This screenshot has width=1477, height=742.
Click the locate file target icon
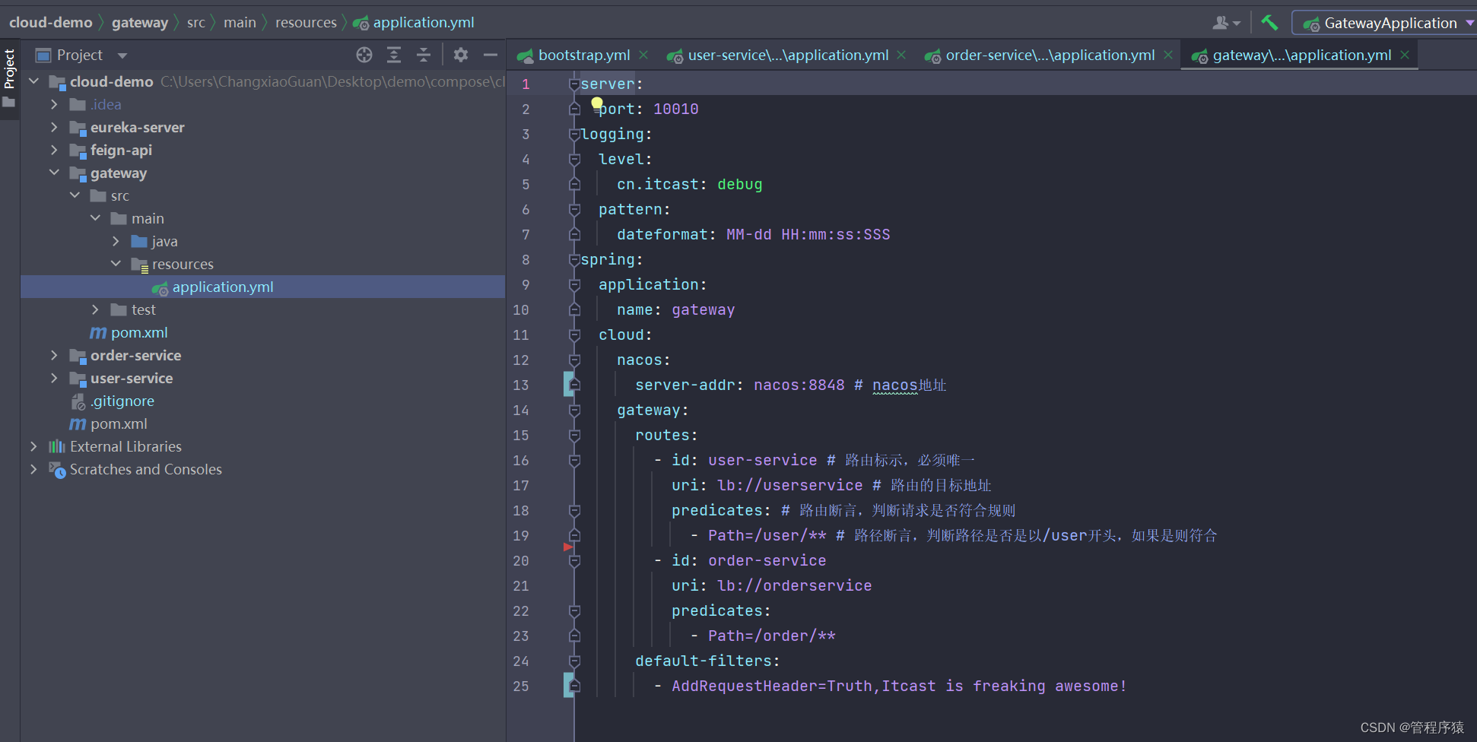pos(364,55)
